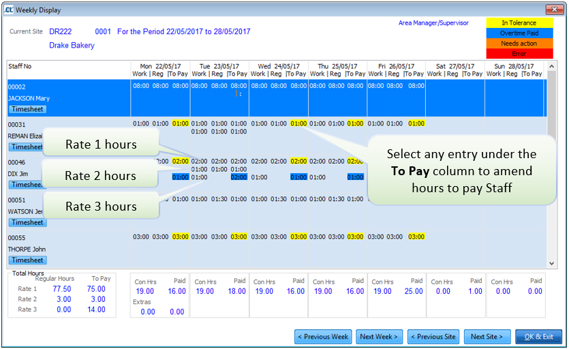Viewport: 569px width, 349px height.
Task: Click Saturday Paid total 1.00
Action: (x=476, y=291)
